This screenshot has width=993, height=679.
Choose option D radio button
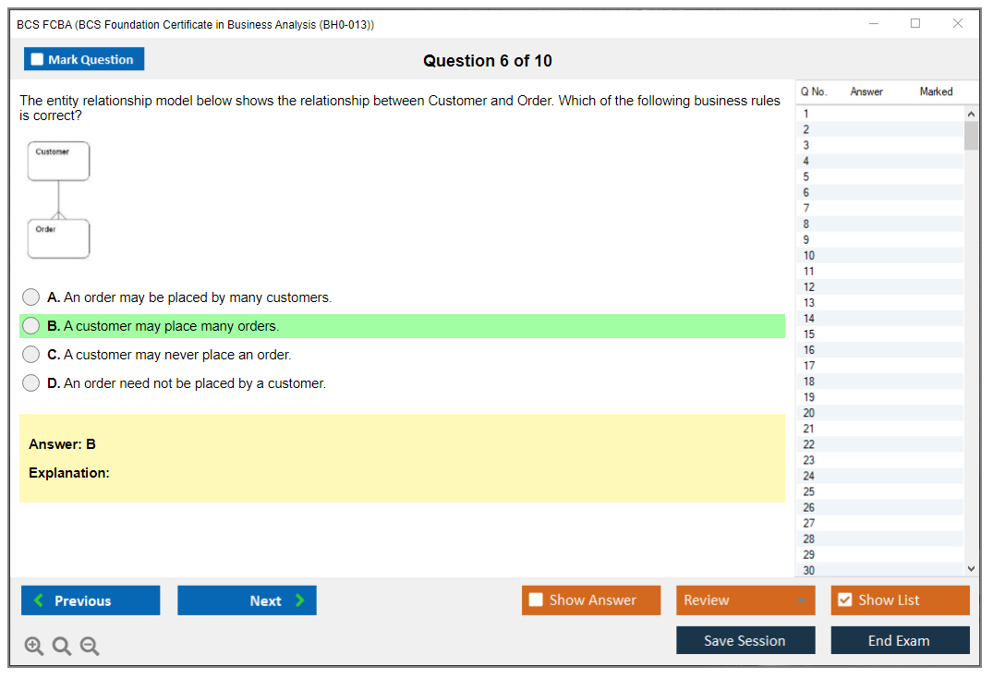click(x=31, y=383)
